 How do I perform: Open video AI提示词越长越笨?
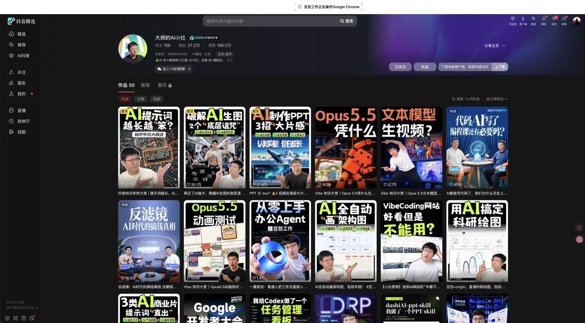149,148
